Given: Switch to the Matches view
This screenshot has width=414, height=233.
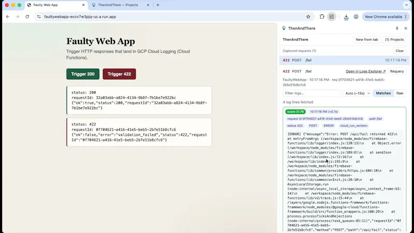Looking at the screenshot, I should pyautogui.click(x=383, y=93).
